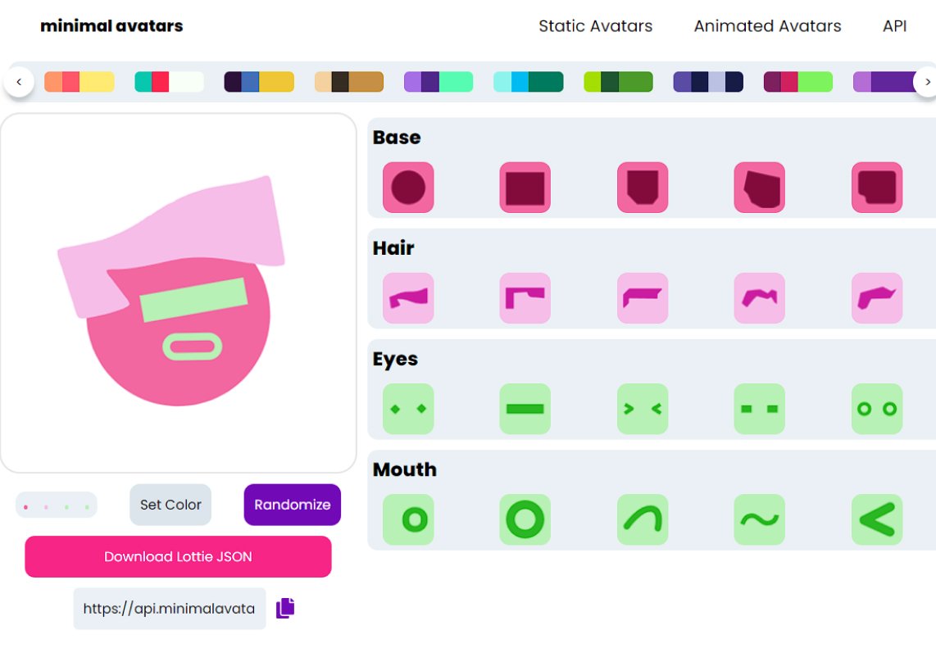Select the round circle eyes option
936x648 pixels.
pyautogui.click(x=877, y=409)
